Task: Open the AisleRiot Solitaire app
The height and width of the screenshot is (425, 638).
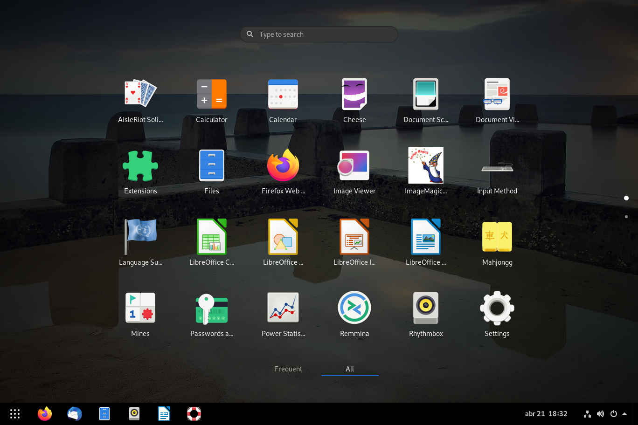Action: click(x=140, y=94)
